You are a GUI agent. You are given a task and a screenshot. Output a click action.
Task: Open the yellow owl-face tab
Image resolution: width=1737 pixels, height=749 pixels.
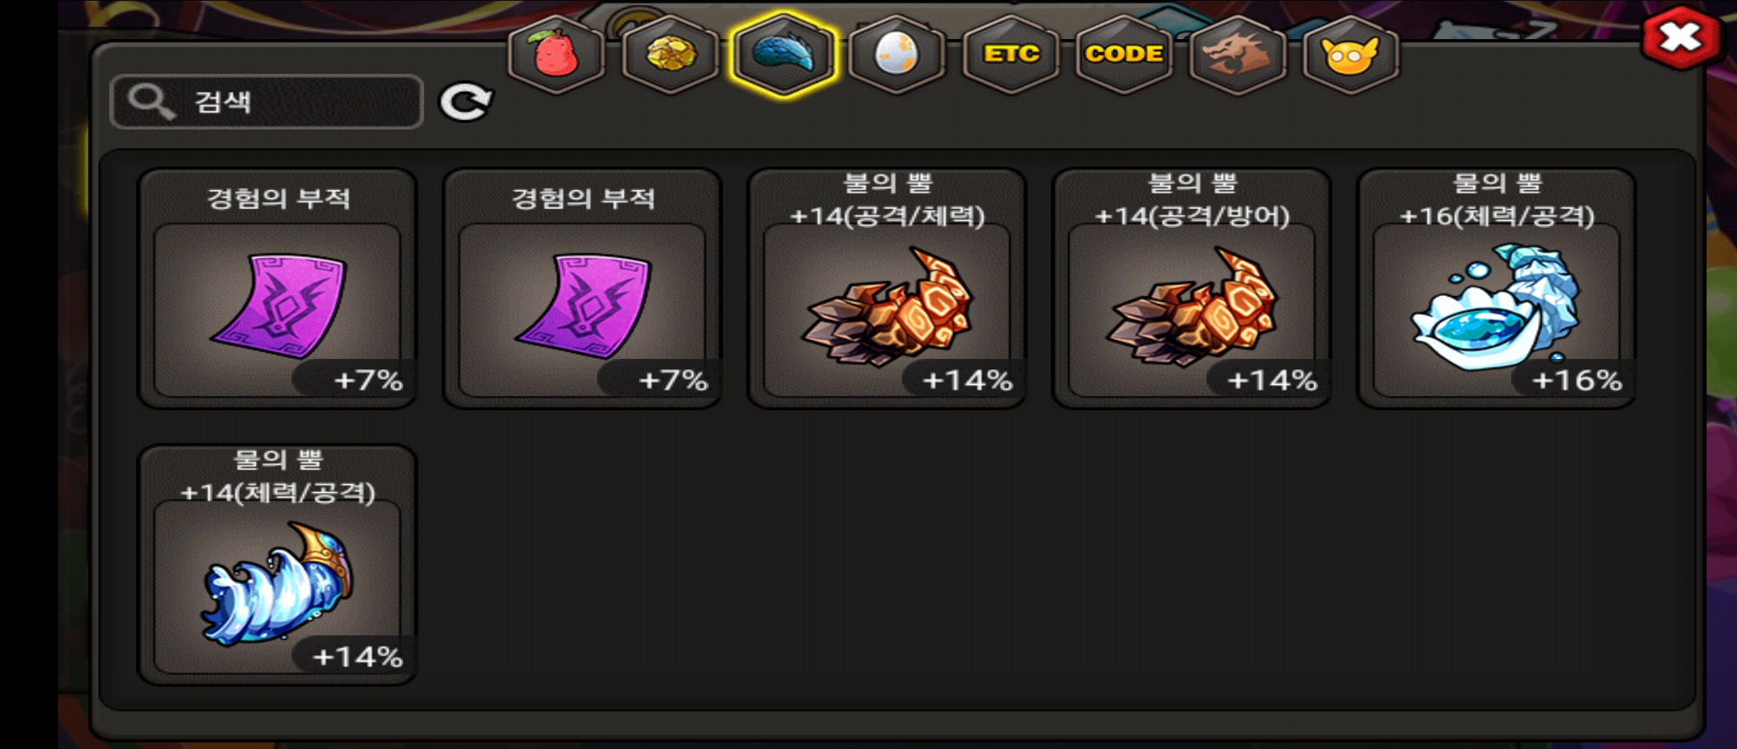1351,54
